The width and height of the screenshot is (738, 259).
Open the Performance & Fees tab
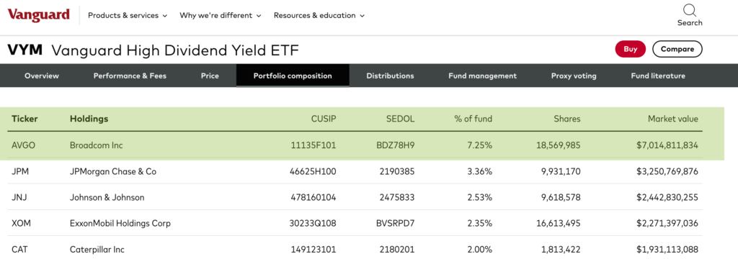click(x=130, y=76)
